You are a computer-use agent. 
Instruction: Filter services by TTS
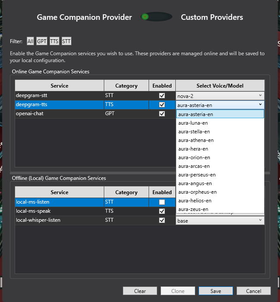tap(54, 41)
